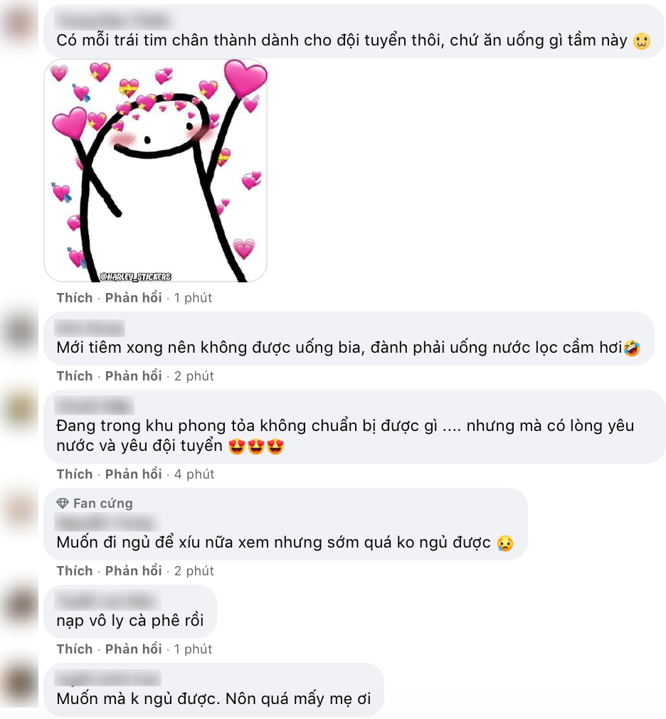The width and height of the screenshot is (666, 719).
Task: Click Phản hồi under the heart sticker comment
Action: (134, 298)
